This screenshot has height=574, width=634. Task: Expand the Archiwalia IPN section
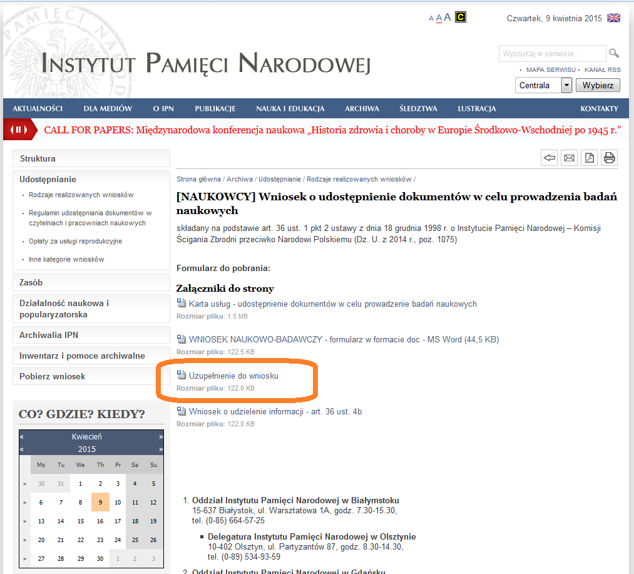click(x=91, y=335)
